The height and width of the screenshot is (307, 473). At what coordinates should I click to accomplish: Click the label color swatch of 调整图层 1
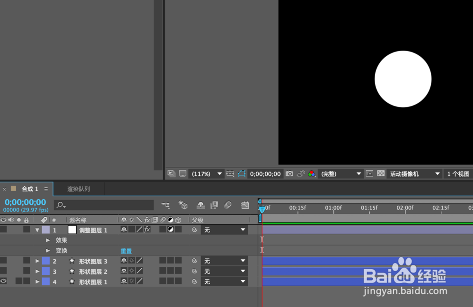46,230
